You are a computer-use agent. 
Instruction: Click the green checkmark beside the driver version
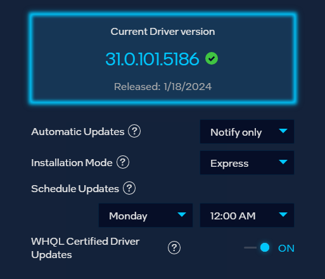point(212,58)
